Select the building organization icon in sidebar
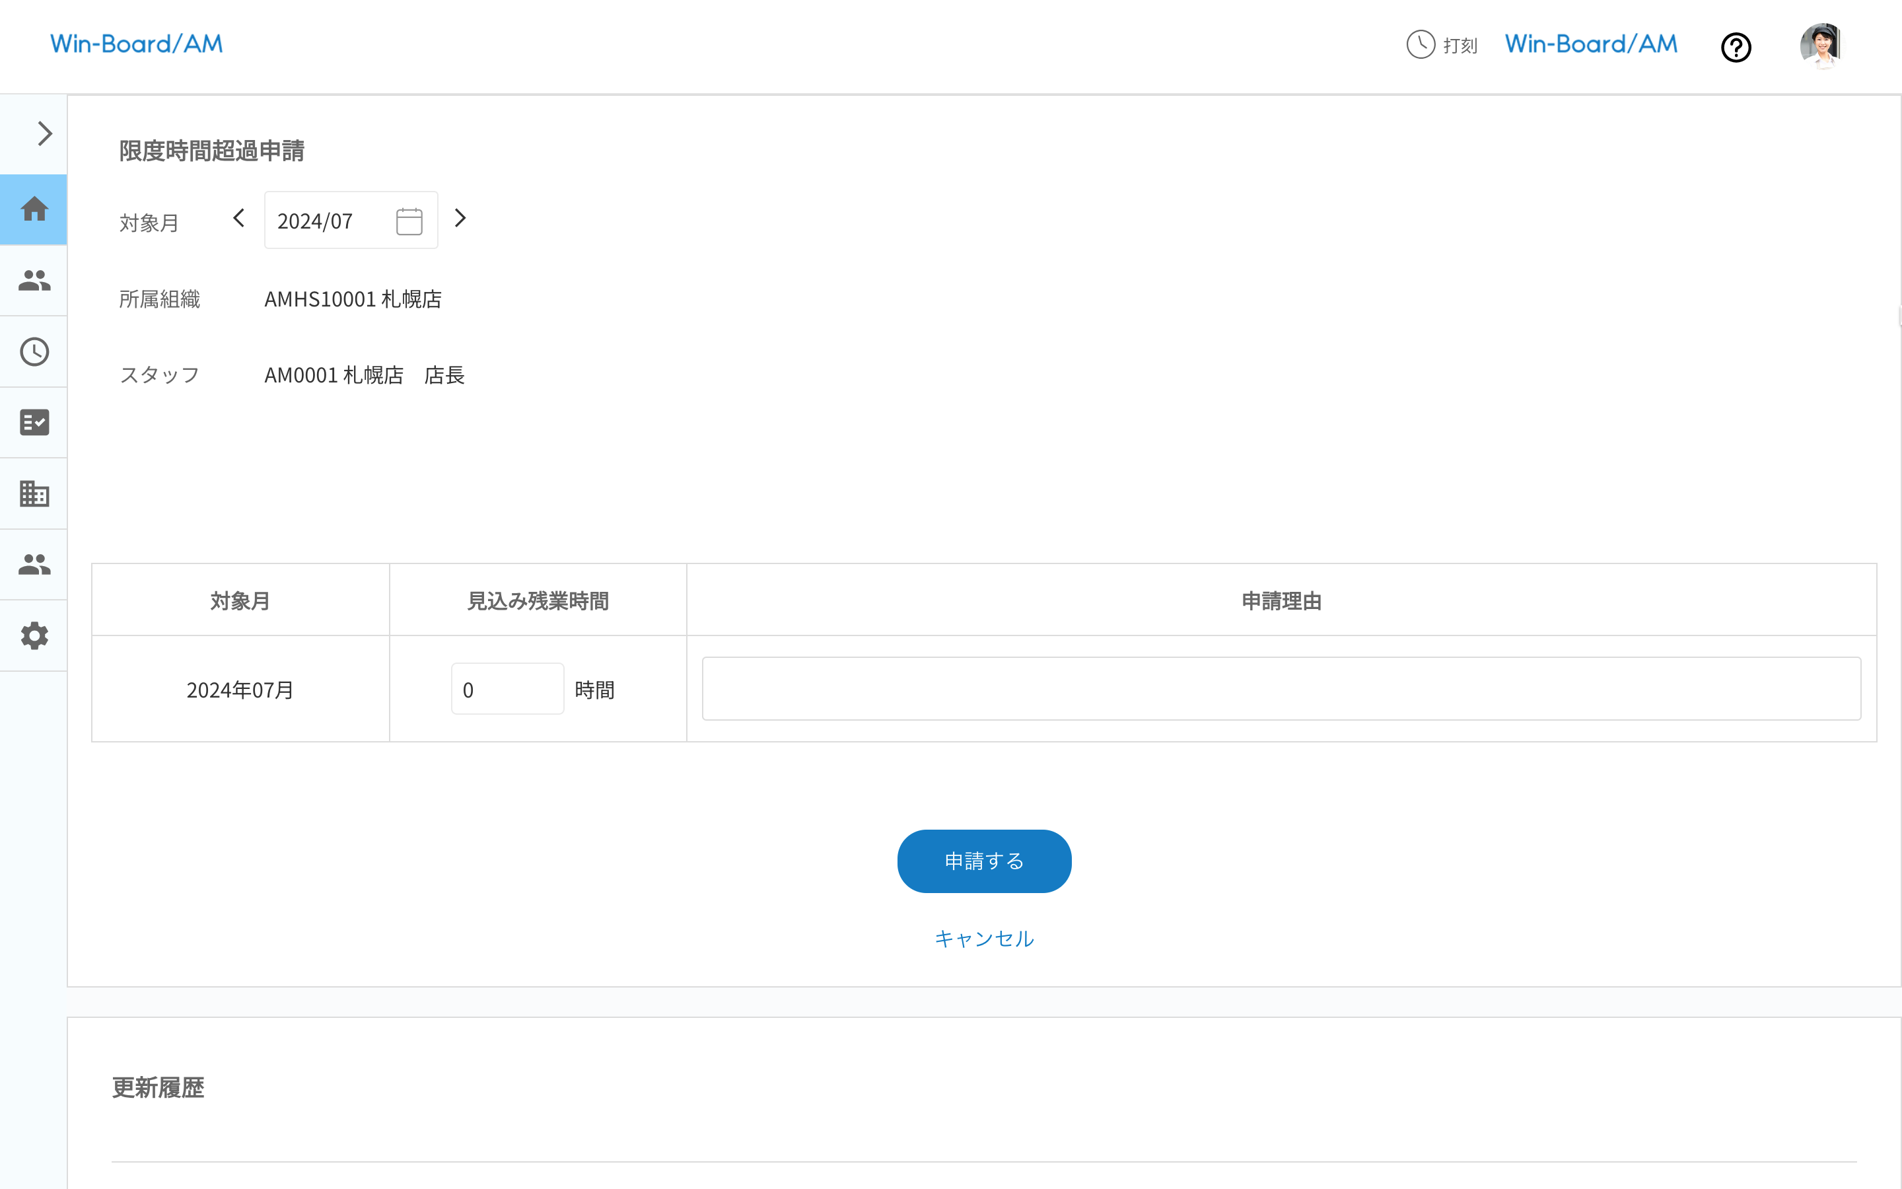Screen dimensions: 1902x1189 pyautogui.click(x=34, y=493)
